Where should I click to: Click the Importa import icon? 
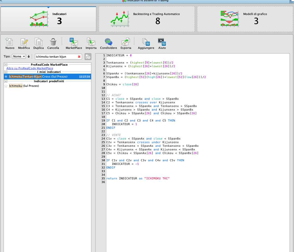click(91, 42)
